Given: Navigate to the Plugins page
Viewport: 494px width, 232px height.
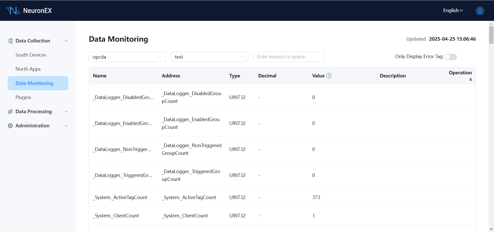Looking at the screenshot, I should (23, 97).
